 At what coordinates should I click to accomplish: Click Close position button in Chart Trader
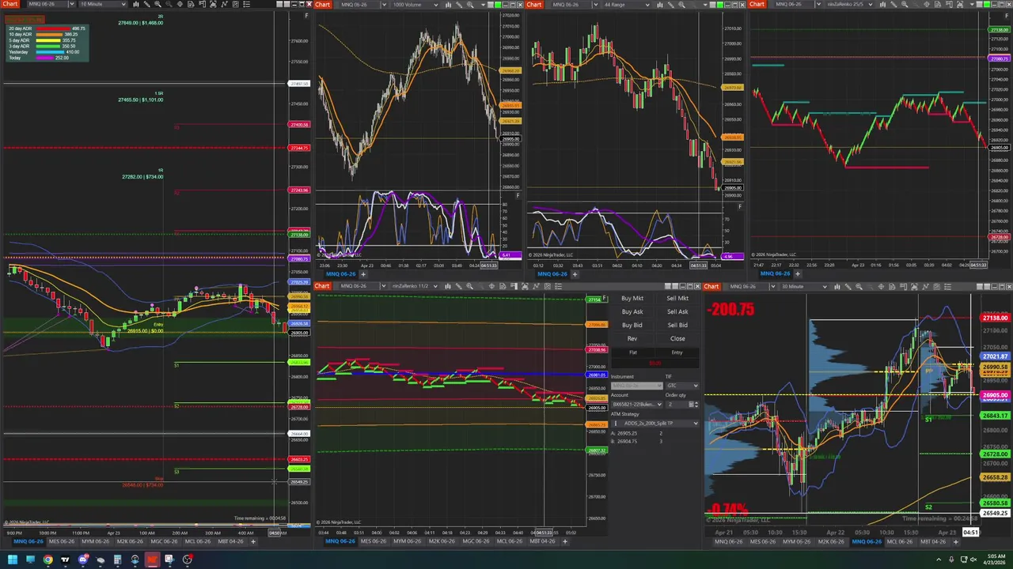[x=677, y=339]
